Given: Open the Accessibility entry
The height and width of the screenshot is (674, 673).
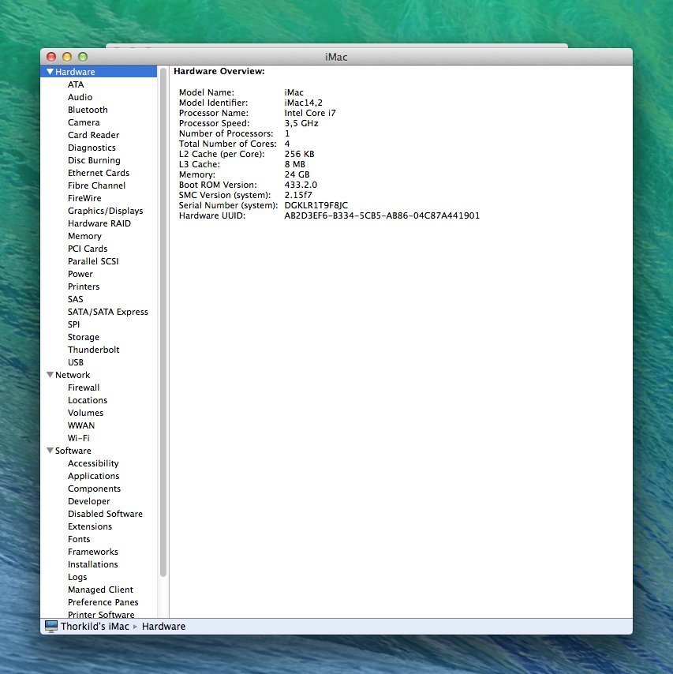Looking at the screenshot, I should point(93,463).
